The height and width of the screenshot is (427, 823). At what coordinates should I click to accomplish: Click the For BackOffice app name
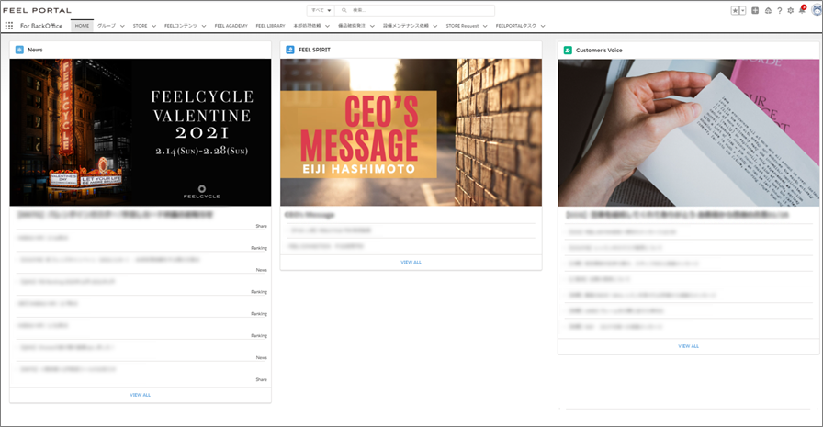pyautogui.click(x=41, y=26)
